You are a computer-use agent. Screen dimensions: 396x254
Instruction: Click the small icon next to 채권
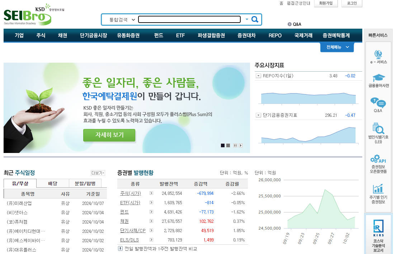pyautogui.click(x=151, y=221)
